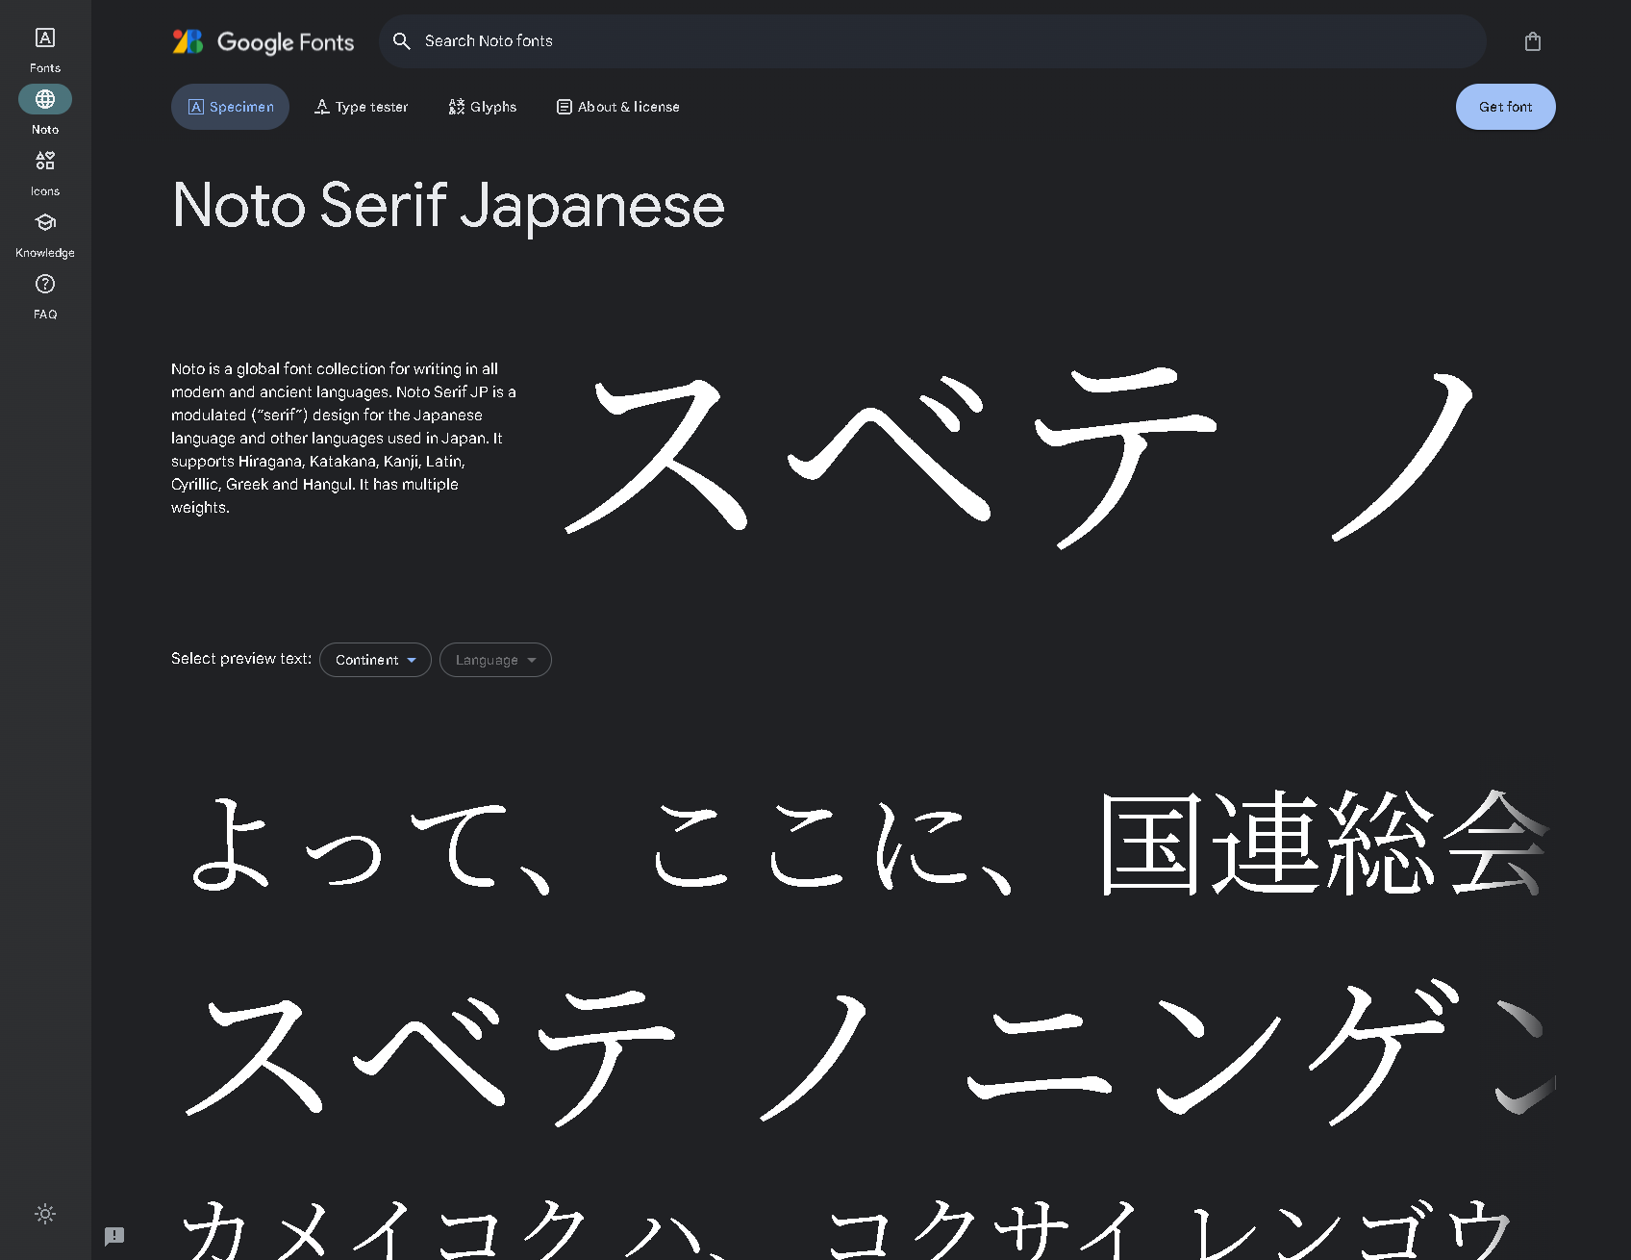The height and width of the screenshot is (1260, 1631).
Task: Focus the Search Noto fonts field
Action: [933, 41]
